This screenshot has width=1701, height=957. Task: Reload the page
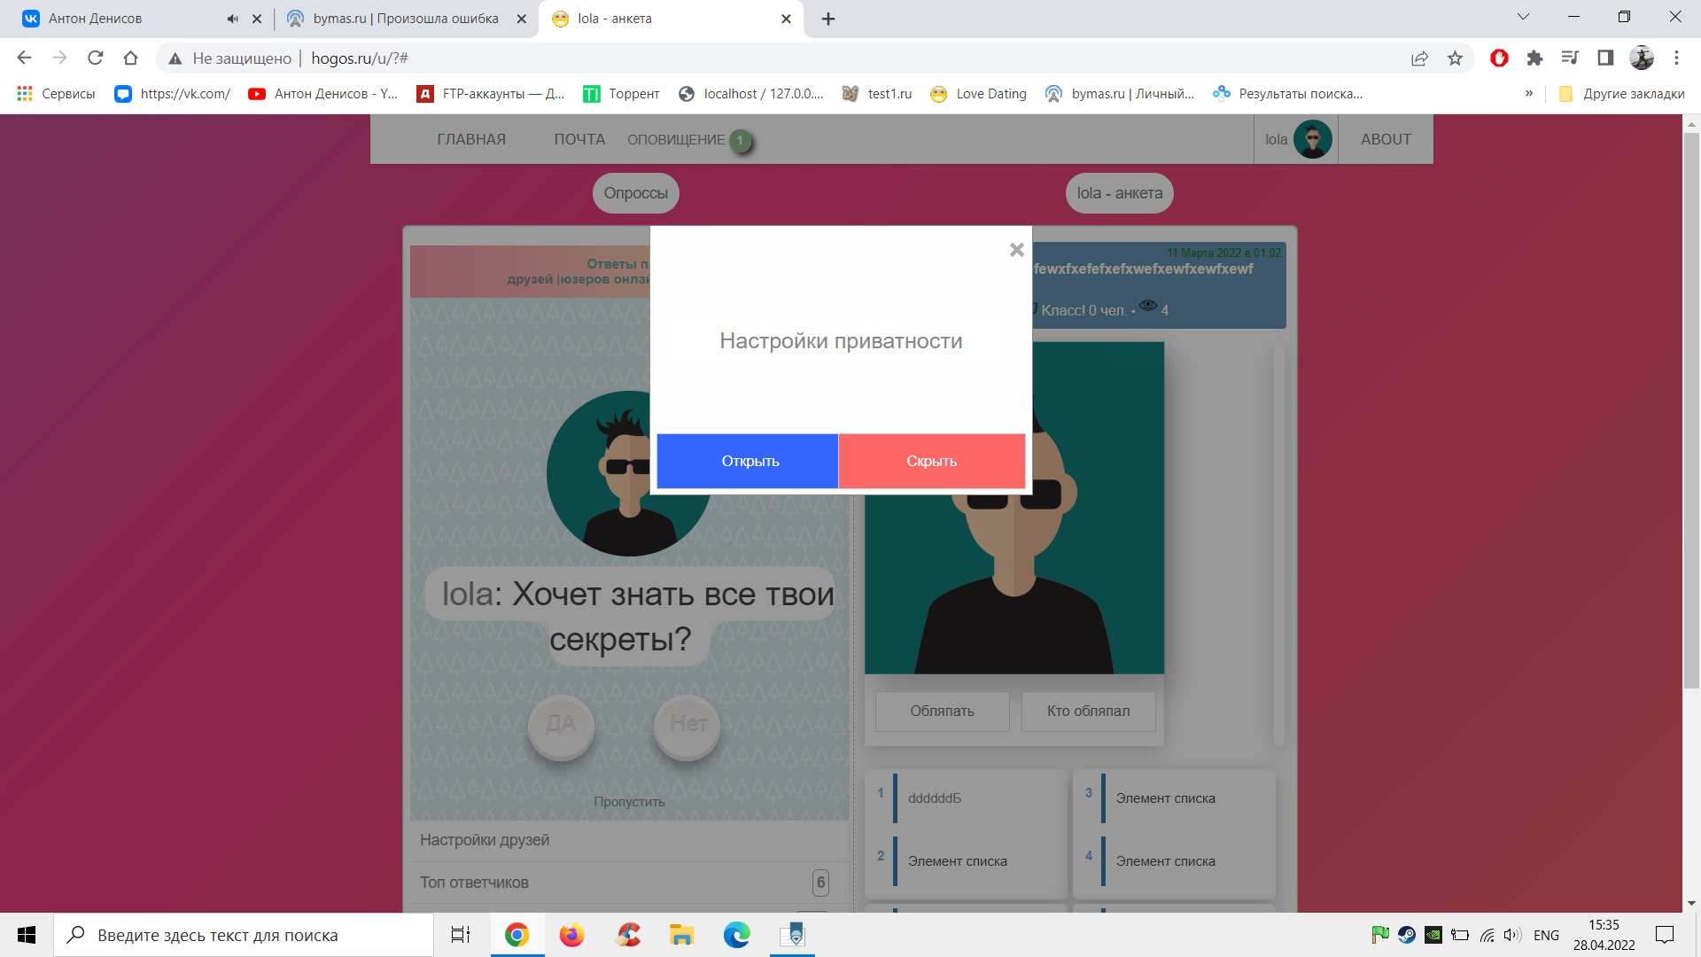[x=96, y=58]
